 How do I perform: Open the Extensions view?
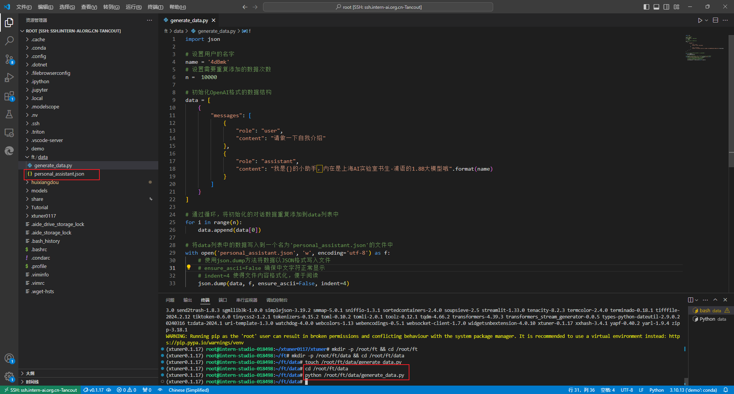[9, 96]
